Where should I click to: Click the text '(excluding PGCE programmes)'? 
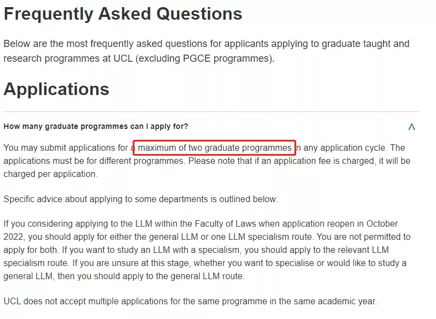[205, 58]
